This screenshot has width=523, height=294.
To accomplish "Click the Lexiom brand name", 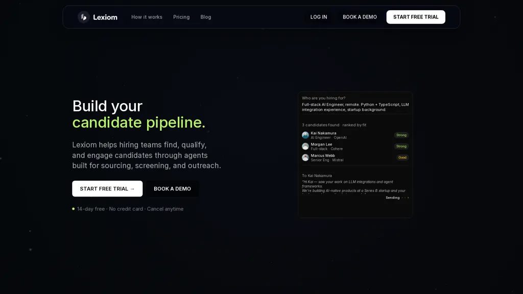I will click(x=105, y=17).
